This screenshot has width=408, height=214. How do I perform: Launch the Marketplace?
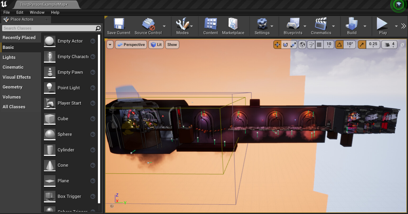pyautogui.click(x=233, y=26)
